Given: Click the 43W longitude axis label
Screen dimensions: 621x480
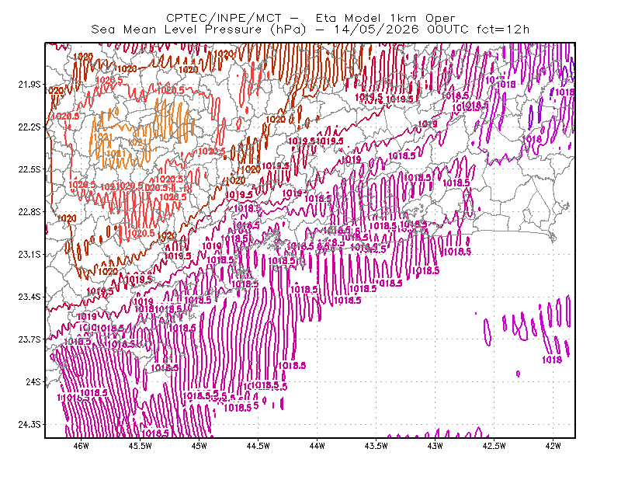Looking at the screenshot, I should point(435,446).
